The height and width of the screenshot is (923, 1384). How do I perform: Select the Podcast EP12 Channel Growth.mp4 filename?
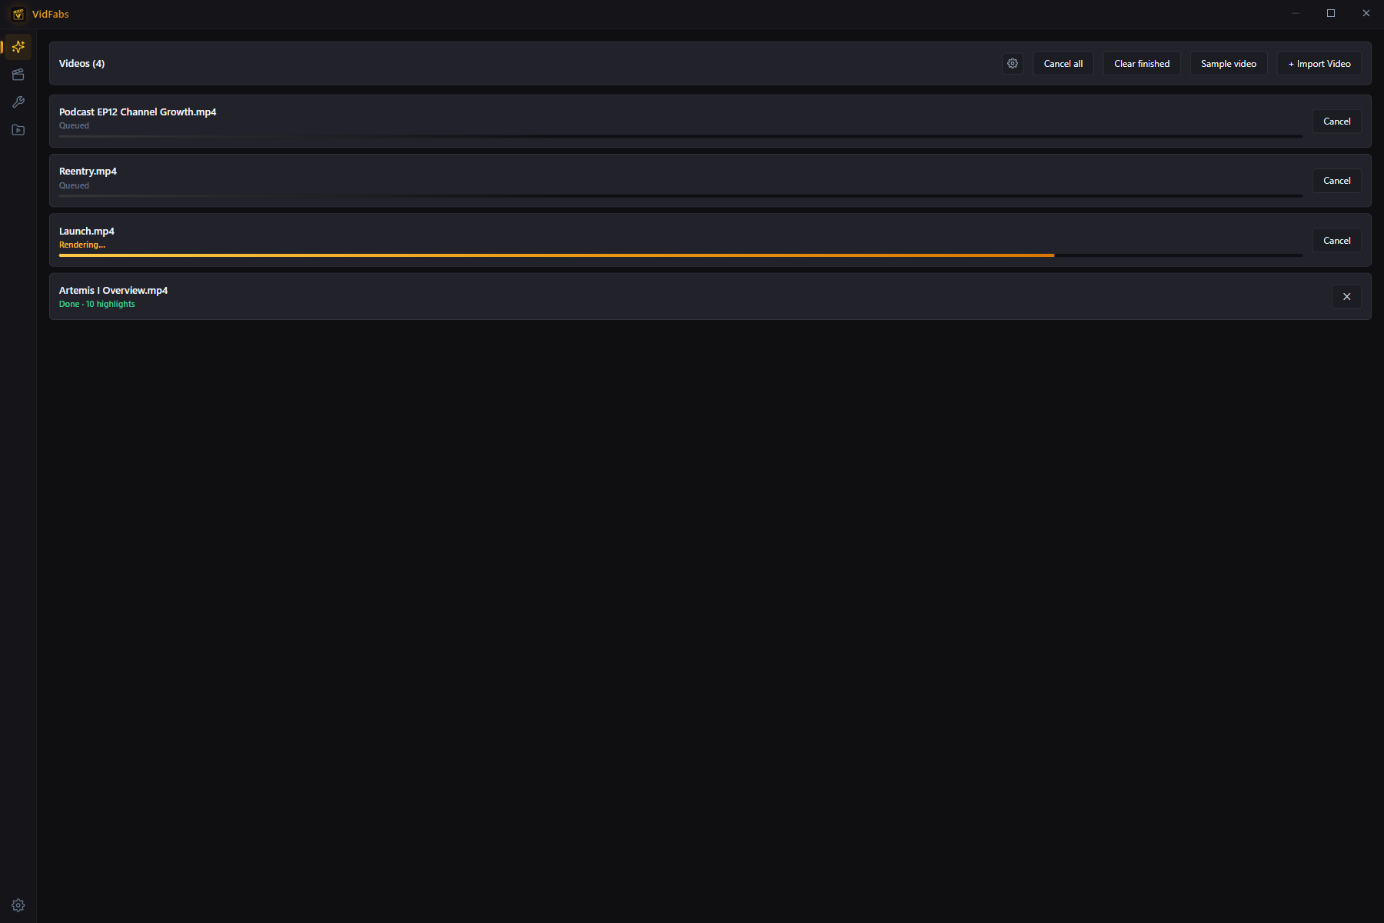pyautogui.click(x=138, y=112)
